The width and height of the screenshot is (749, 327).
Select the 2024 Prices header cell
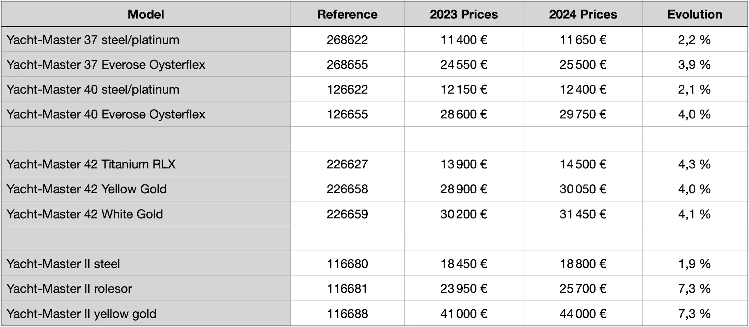(583, 14)
